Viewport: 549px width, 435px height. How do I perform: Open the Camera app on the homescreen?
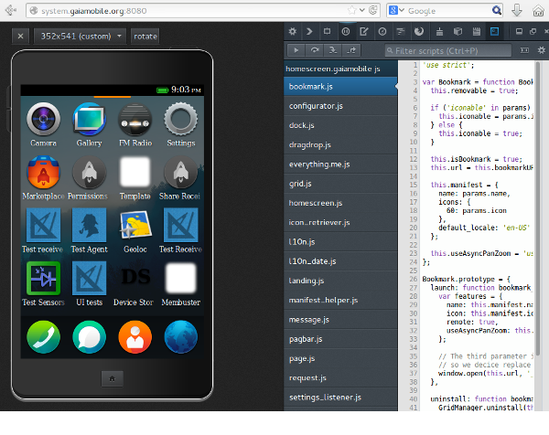pyautogui.click(x=43, y=120)
